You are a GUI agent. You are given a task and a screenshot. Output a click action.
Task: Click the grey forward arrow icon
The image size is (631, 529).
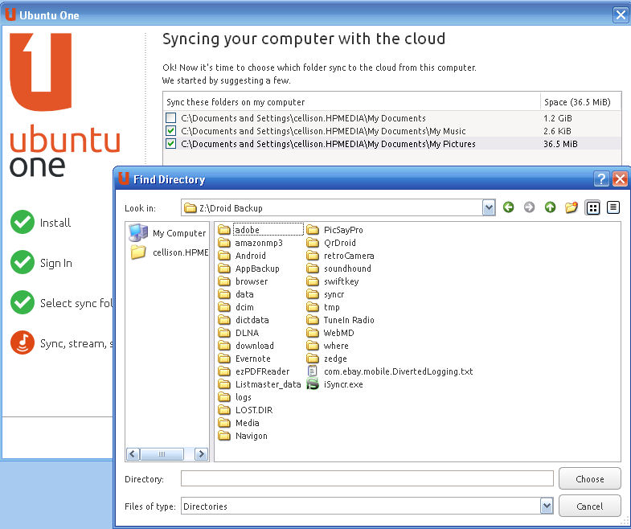[x=529, y=207]
